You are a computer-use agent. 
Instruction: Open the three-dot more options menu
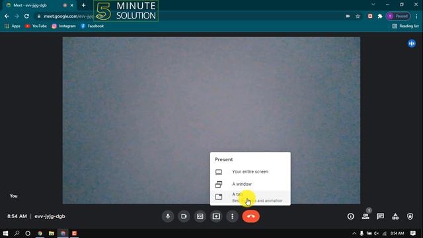(x=232, y=216)
